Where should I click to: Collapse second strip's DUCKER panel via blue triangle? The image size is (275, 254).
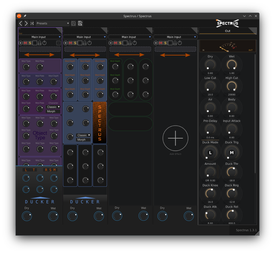point(85,198)
